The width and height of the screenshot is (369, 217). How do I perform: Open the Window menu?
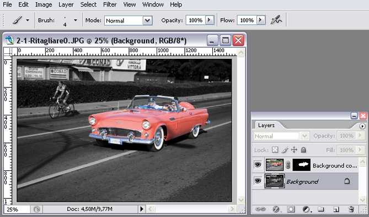(x=153, y=4)
